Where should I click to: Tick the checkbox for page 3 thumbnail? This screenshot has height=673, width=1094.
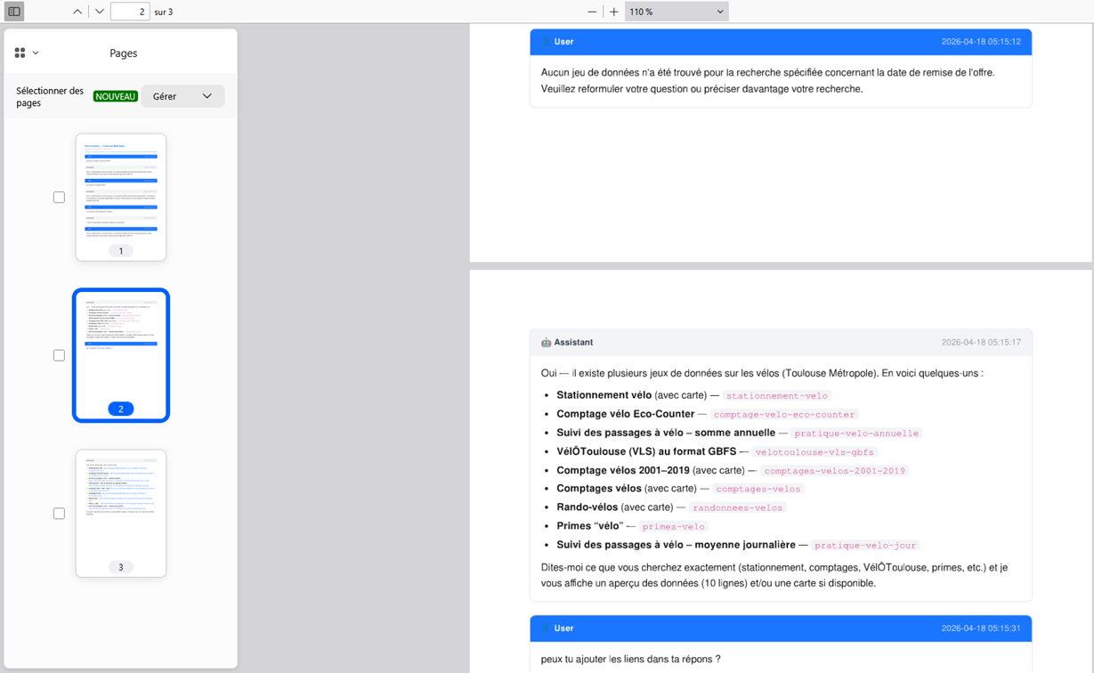(x=59, y=514)
